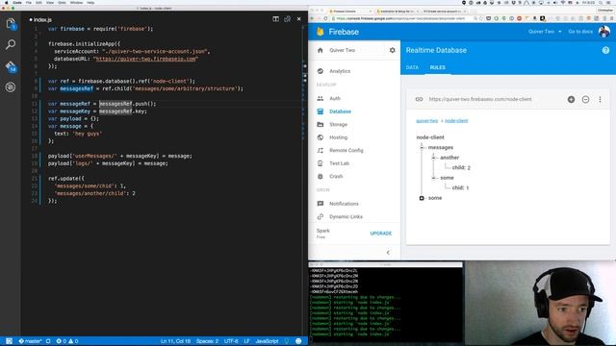Open the View menu in the macOS menu bar
Screen dimensions: 616x346
(50, 2)
